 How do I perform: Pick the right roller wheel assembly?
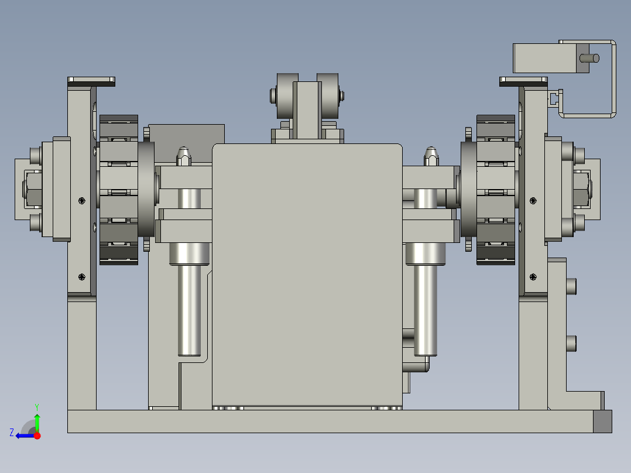tap(496, 190)
